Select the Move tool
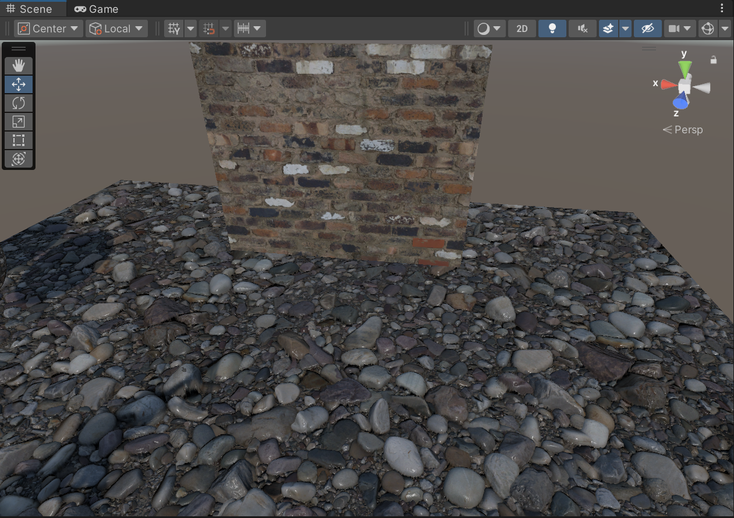The width and height of the screenshot is (734, 518). point(19,84)
